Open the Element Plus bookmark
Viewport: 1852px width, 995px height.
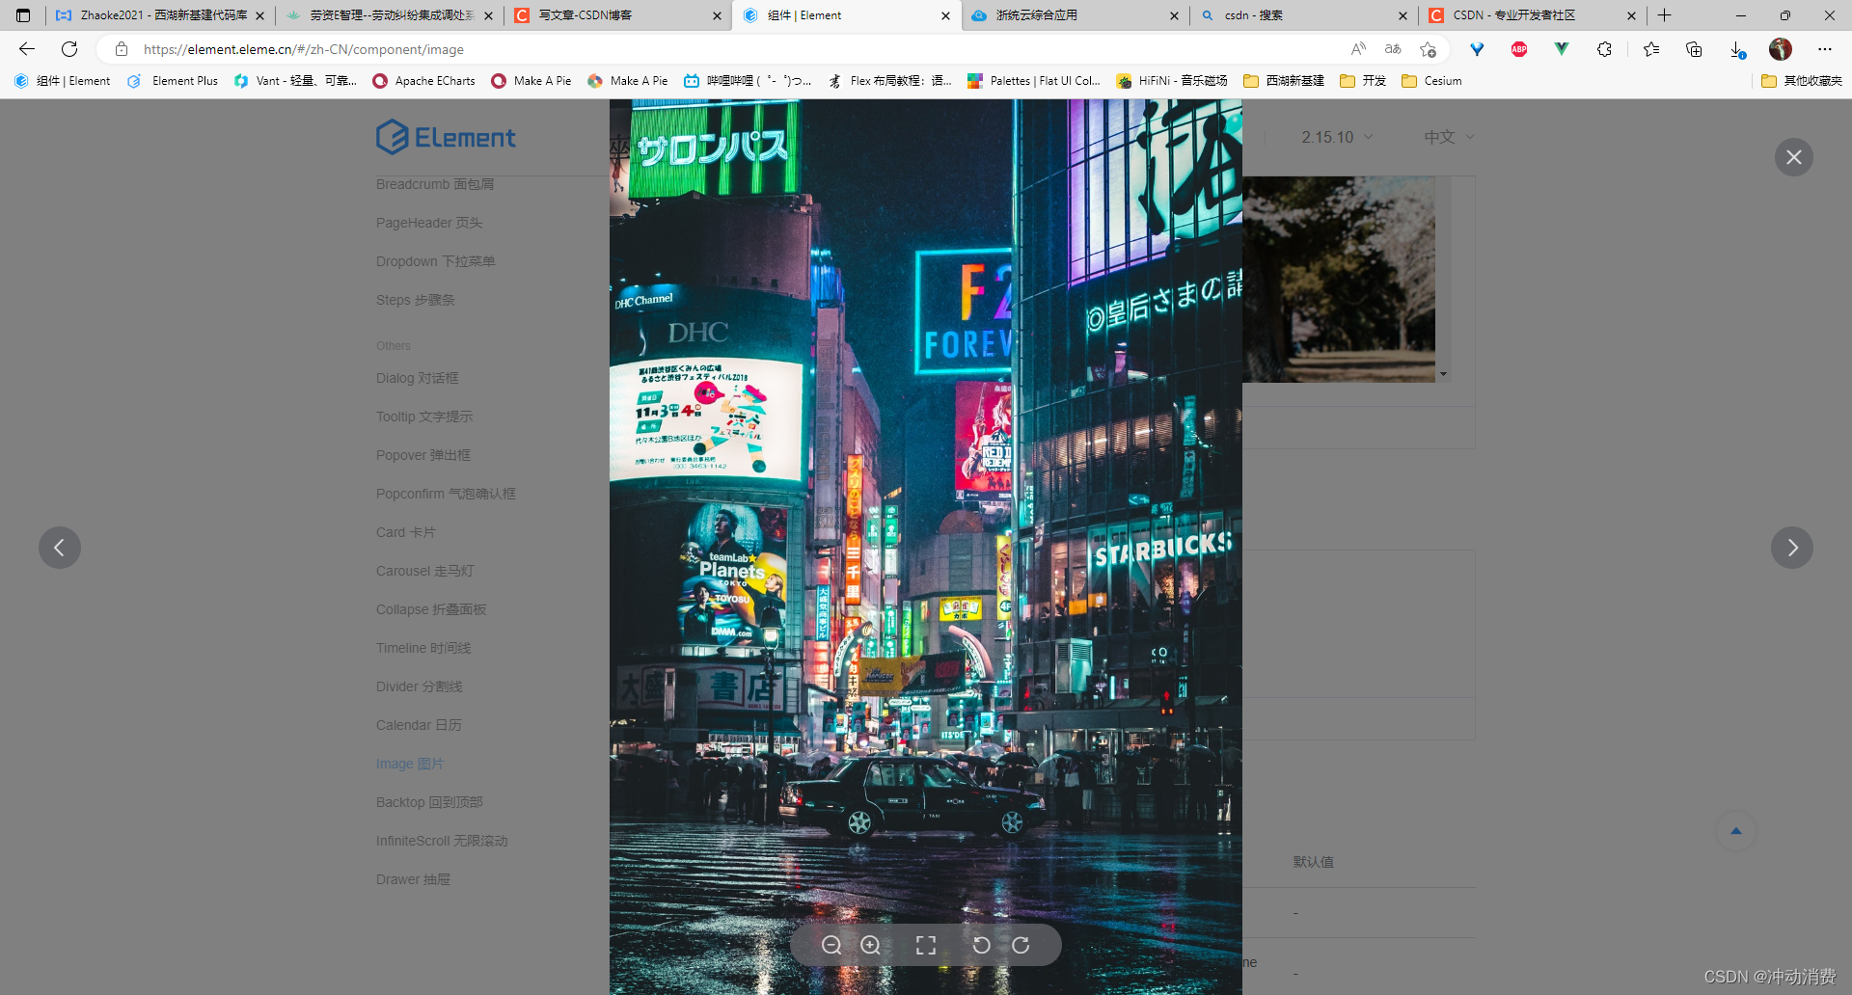pyautogui.click(x=173, y=81)
